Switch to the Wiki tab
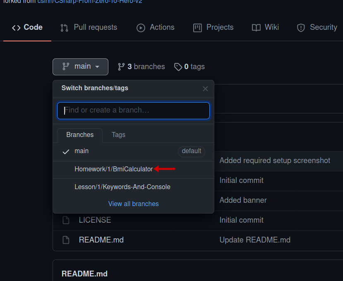343x281 pixels. click(265, 28)
